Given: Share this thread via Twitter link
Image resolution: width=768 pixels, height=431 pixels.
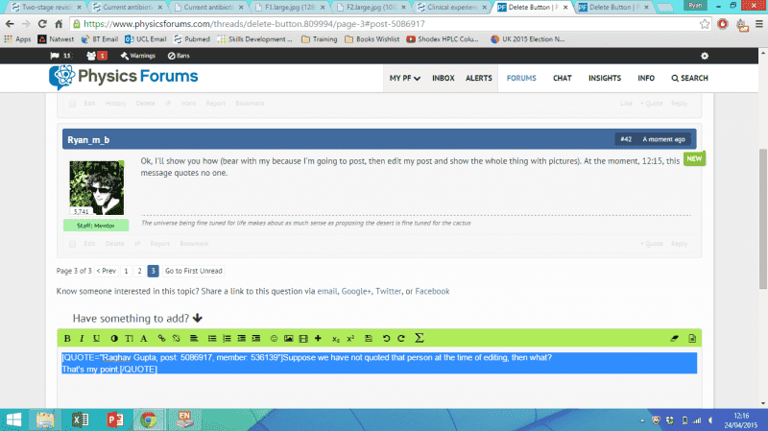Looking at the screenshot, I should tap(388, 292).
